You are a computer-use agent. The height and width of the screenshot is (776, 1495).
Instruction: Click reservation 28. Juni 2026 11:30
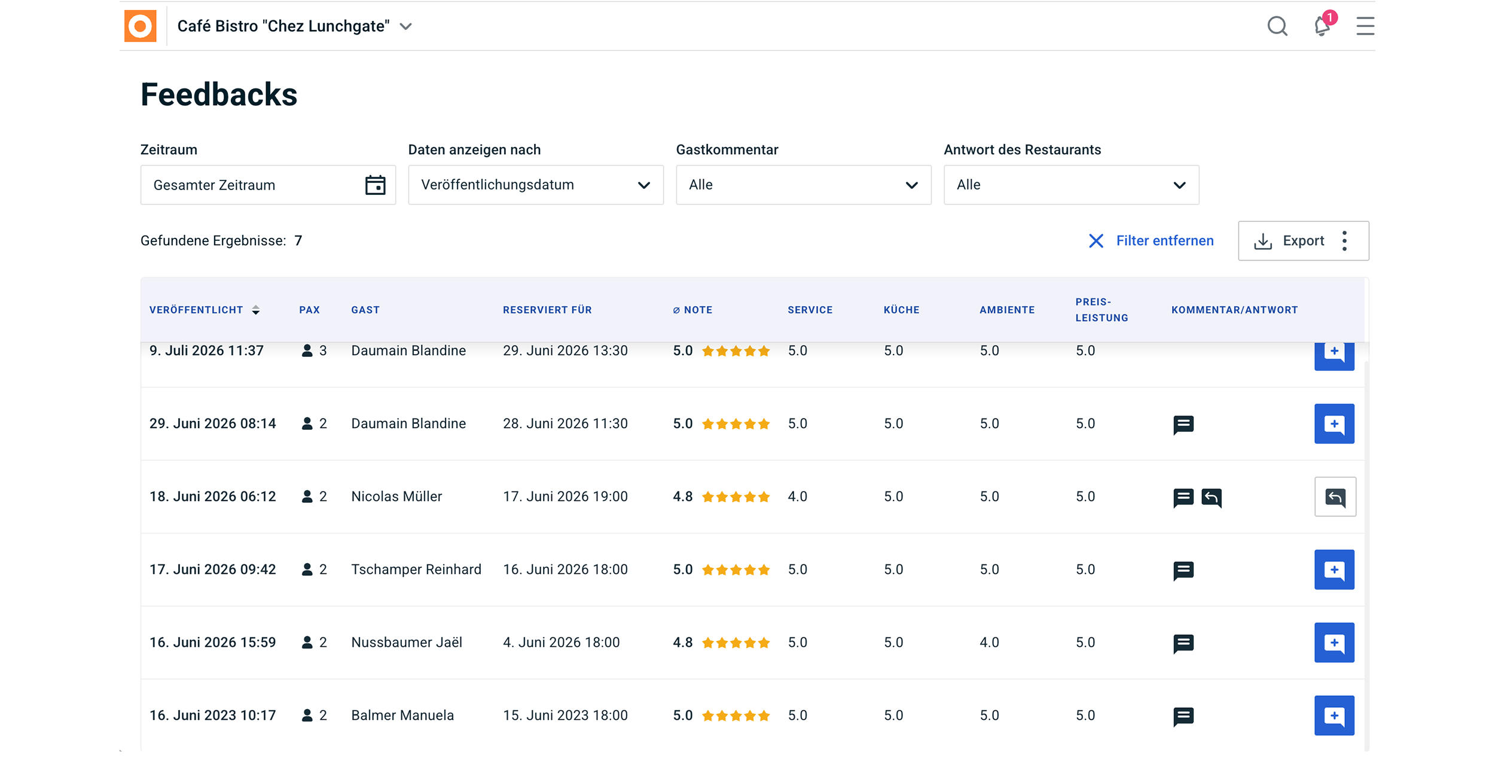click(x=565, y=424)
